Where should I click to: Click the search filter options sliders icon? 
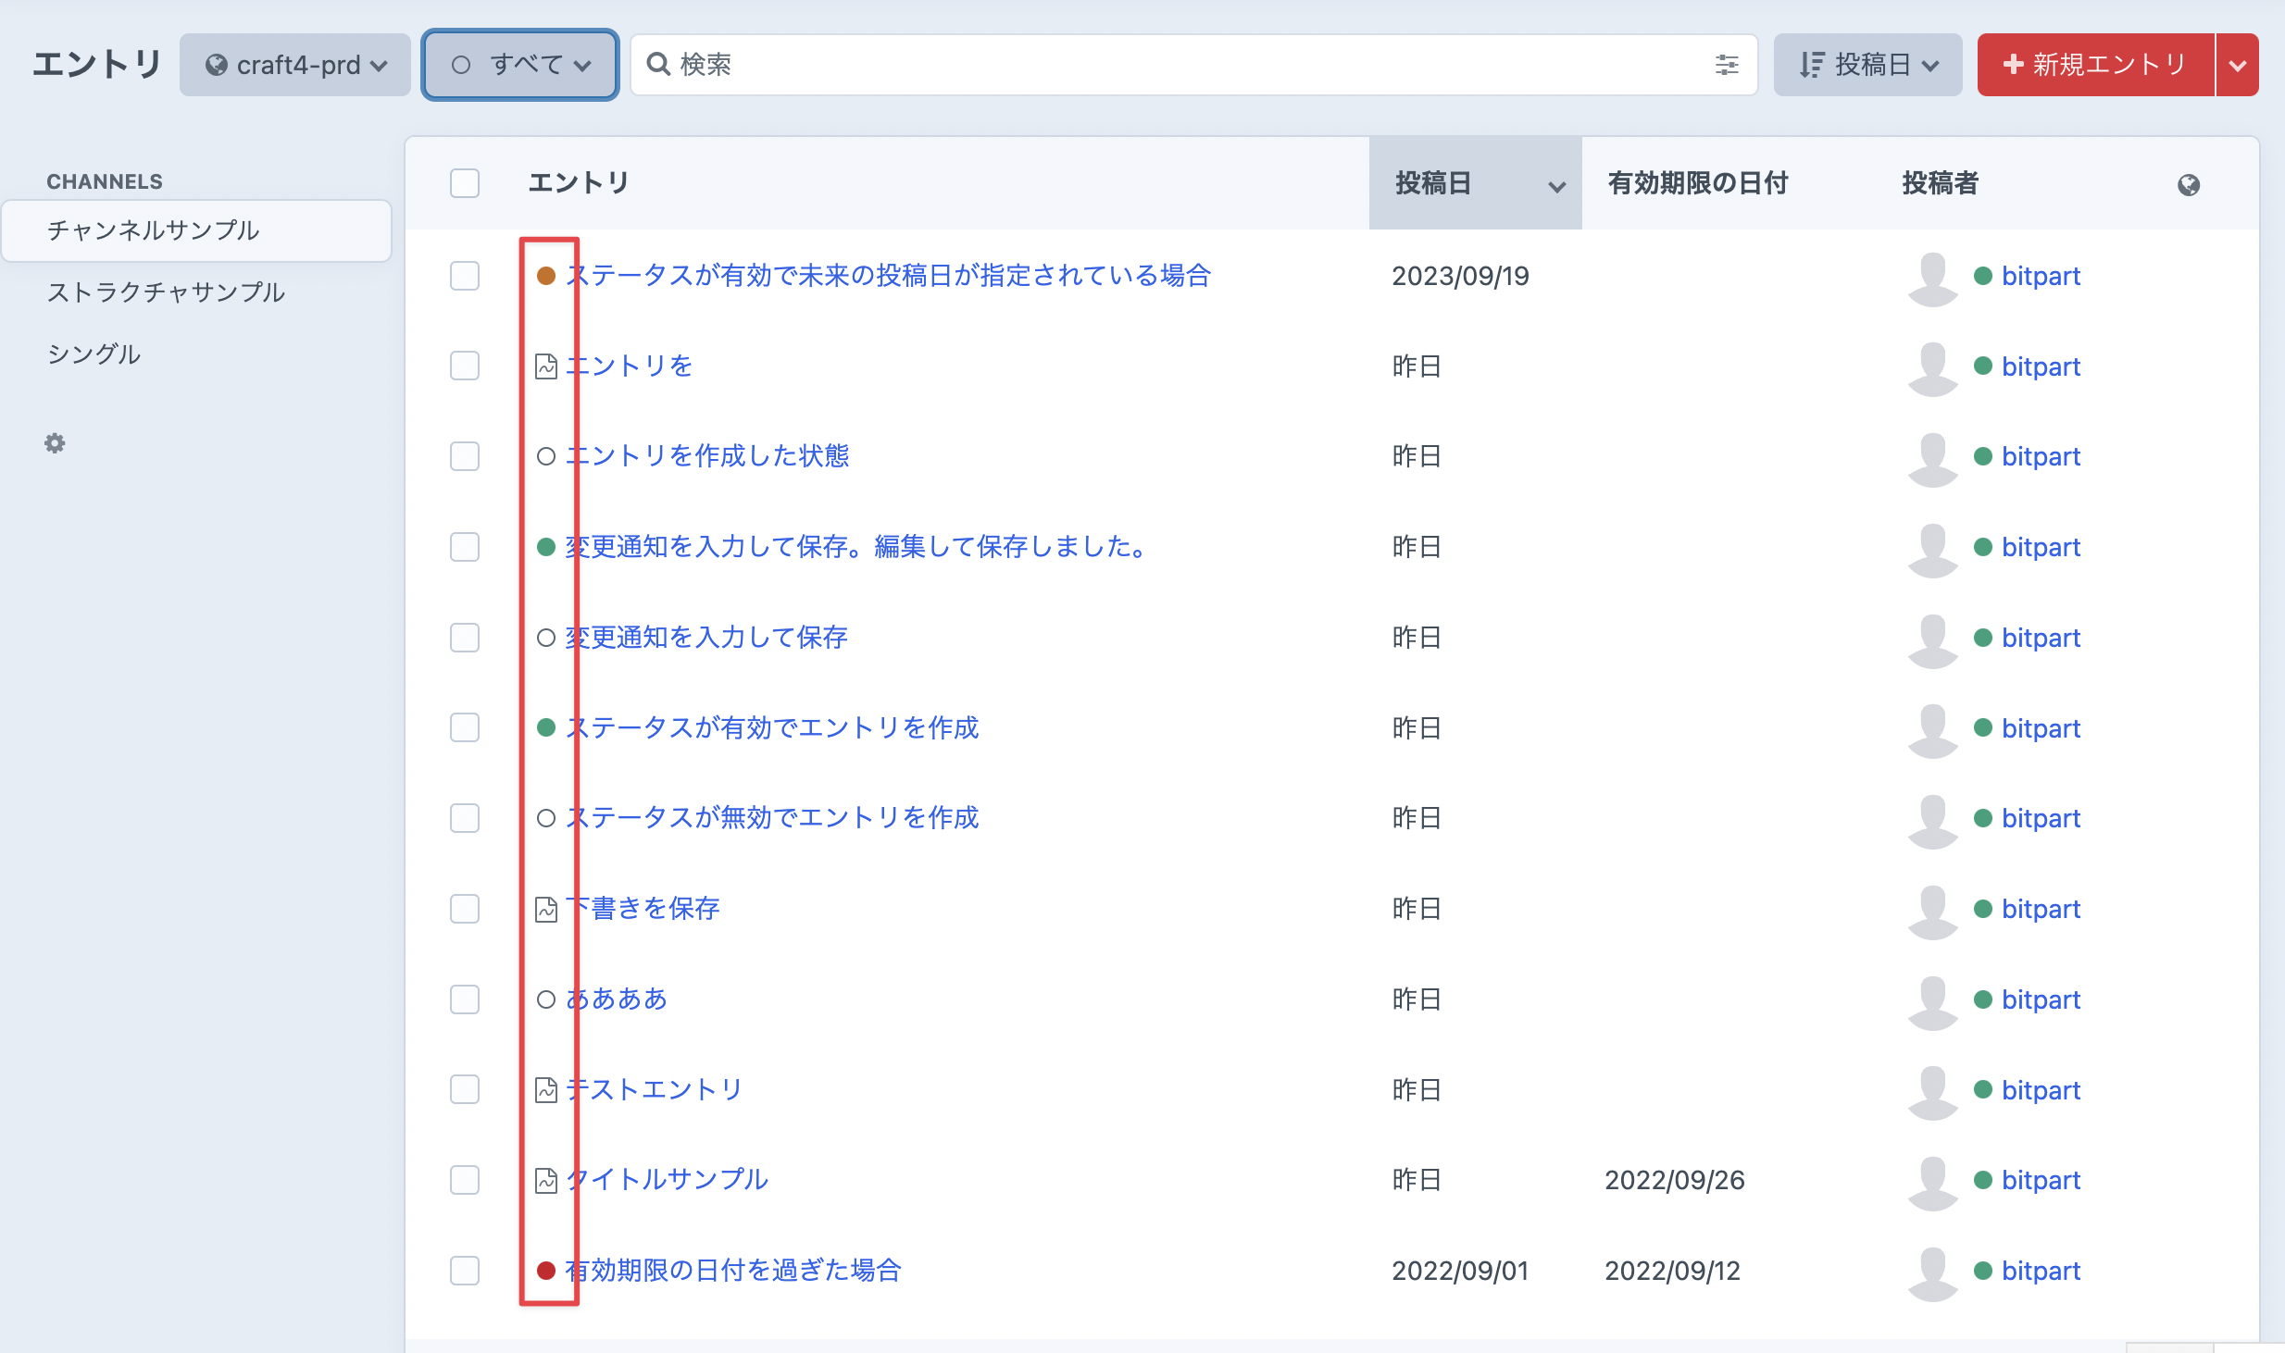point(1726,65)
